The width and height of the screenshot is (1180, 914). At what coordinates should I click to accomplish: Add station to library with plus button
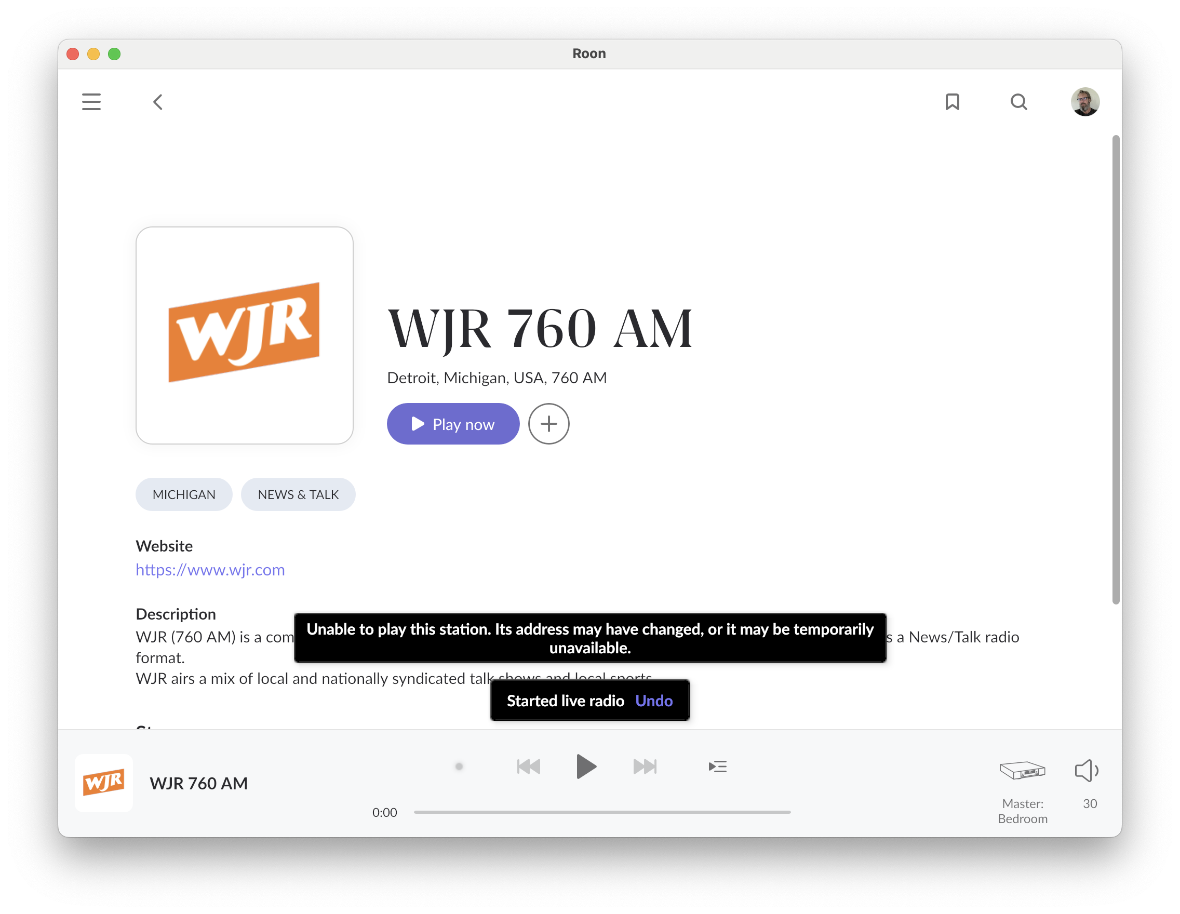click(x=548, y=424)
